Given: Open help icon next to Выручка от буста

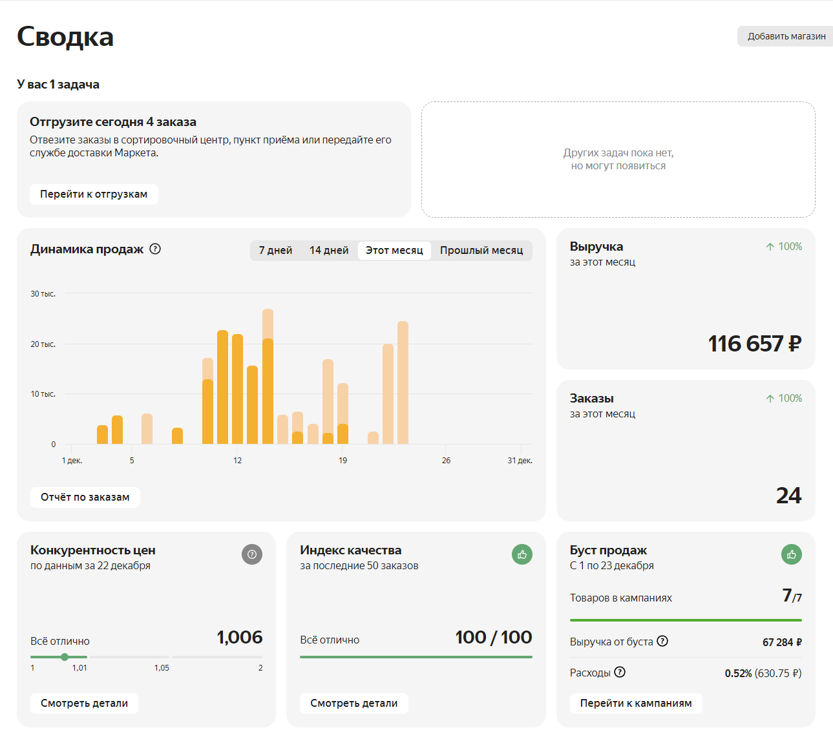Looking at the screenshot, I should 662,641.
